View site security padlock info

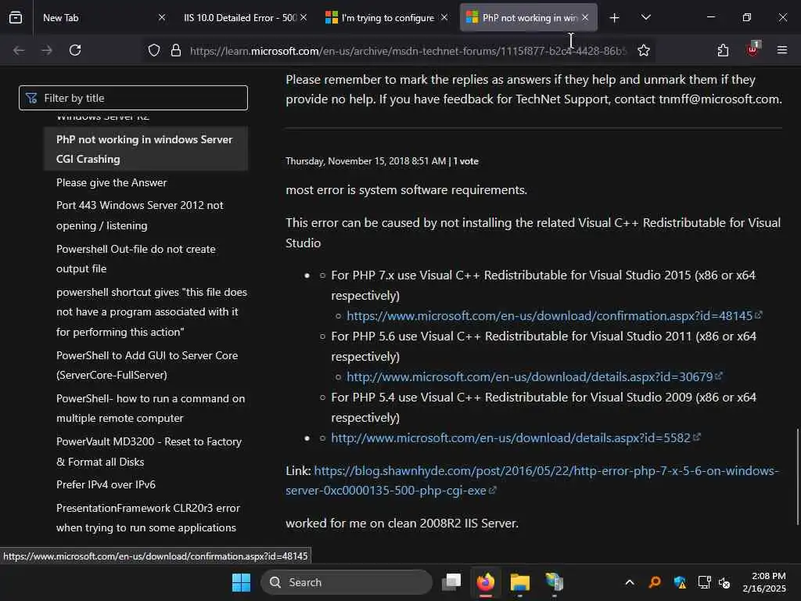pos(176,50)
